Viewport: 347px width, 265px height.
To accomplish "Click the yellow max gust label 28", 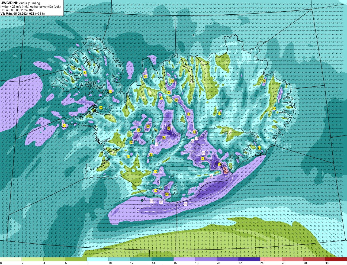I will 145,76.
